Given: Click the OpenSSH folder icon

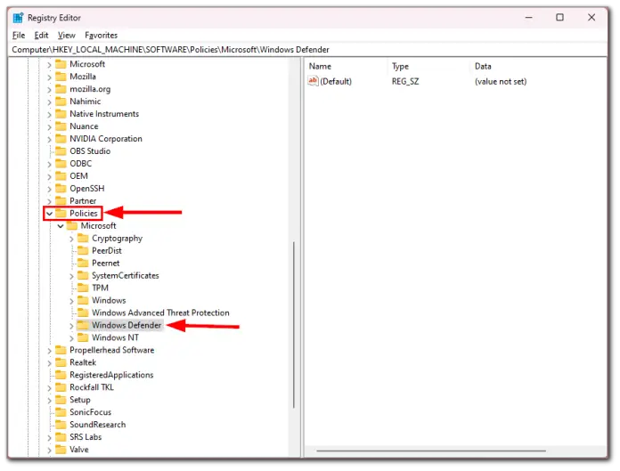Looking at the screenshot, I should pos(61,188).
